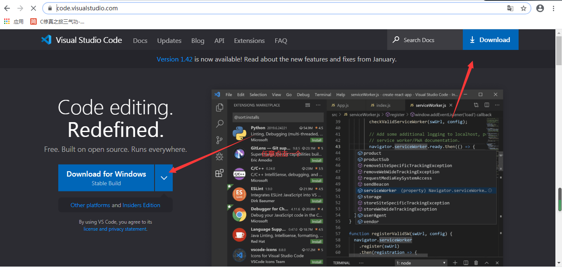Open the Other platforms link
The image size is (562, 269).
click(90, 205)
